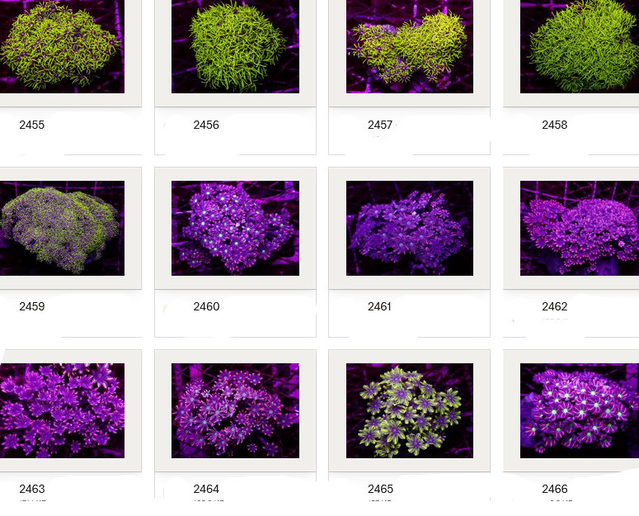This screenshot has height=516, width=639.
Task: Open coral thumbnail above label 2464
Action: [235, 410]
